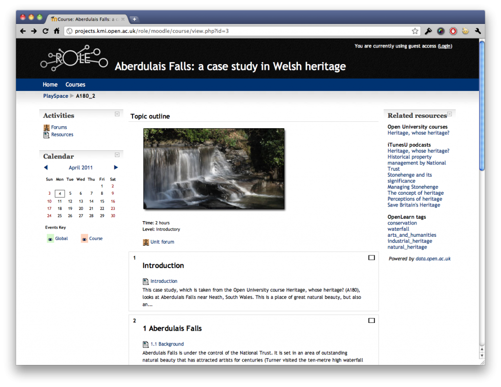Show only topic 1 Introduction box
501x387 pixels.
[371, 257]
